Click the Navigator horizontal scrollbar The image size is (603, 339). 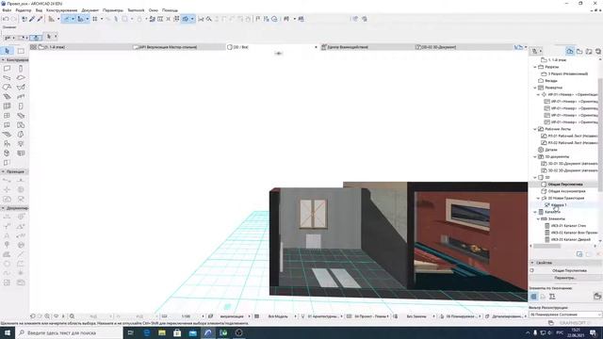546,246
